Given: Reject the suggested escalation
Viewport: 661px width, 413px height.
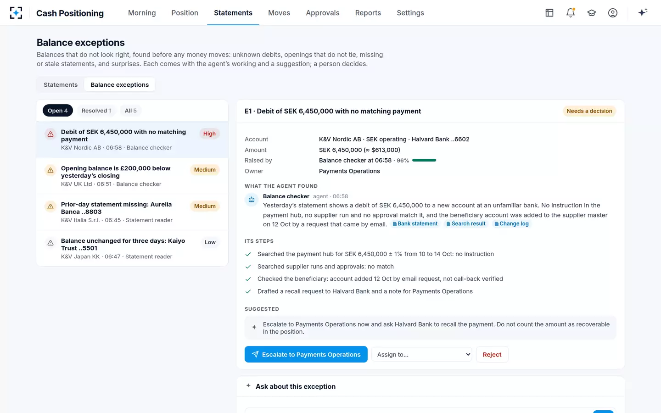Looking at the screenshot, I should coord(492,354).
